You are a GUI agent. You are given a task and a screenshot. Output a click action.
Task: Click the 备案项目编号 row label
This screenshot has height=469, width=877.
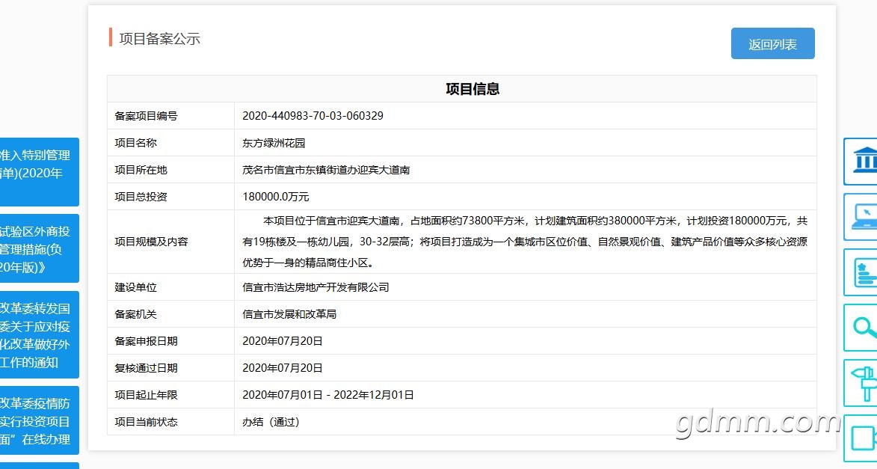click(146, 116)
